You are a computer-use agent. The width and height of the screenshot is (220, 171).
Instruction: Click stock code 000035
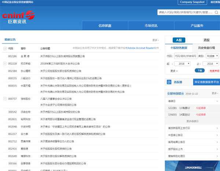pos(12,86)
